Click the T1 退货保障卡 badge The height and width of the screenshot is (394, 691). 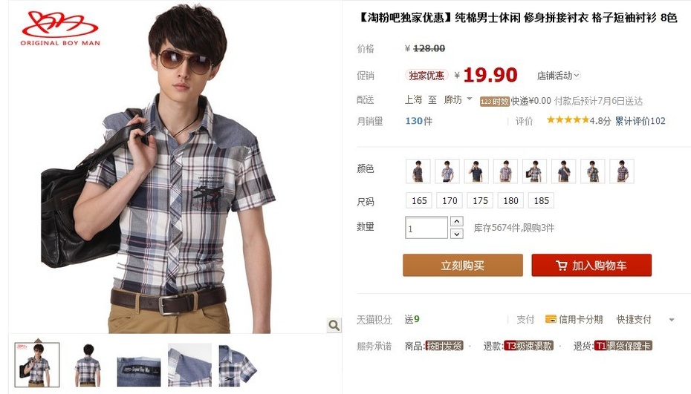[x=623, y=346]
